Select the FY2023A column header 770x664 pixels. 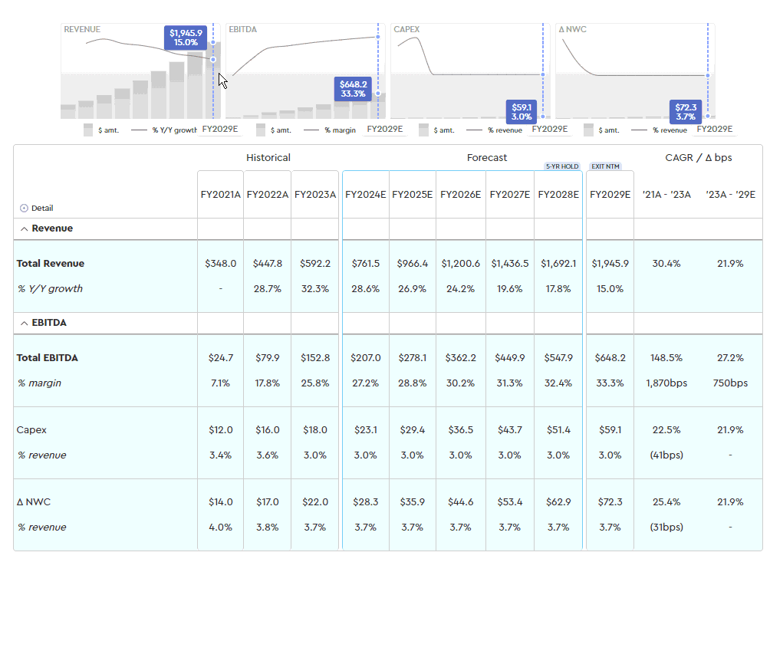pos(314,195)
